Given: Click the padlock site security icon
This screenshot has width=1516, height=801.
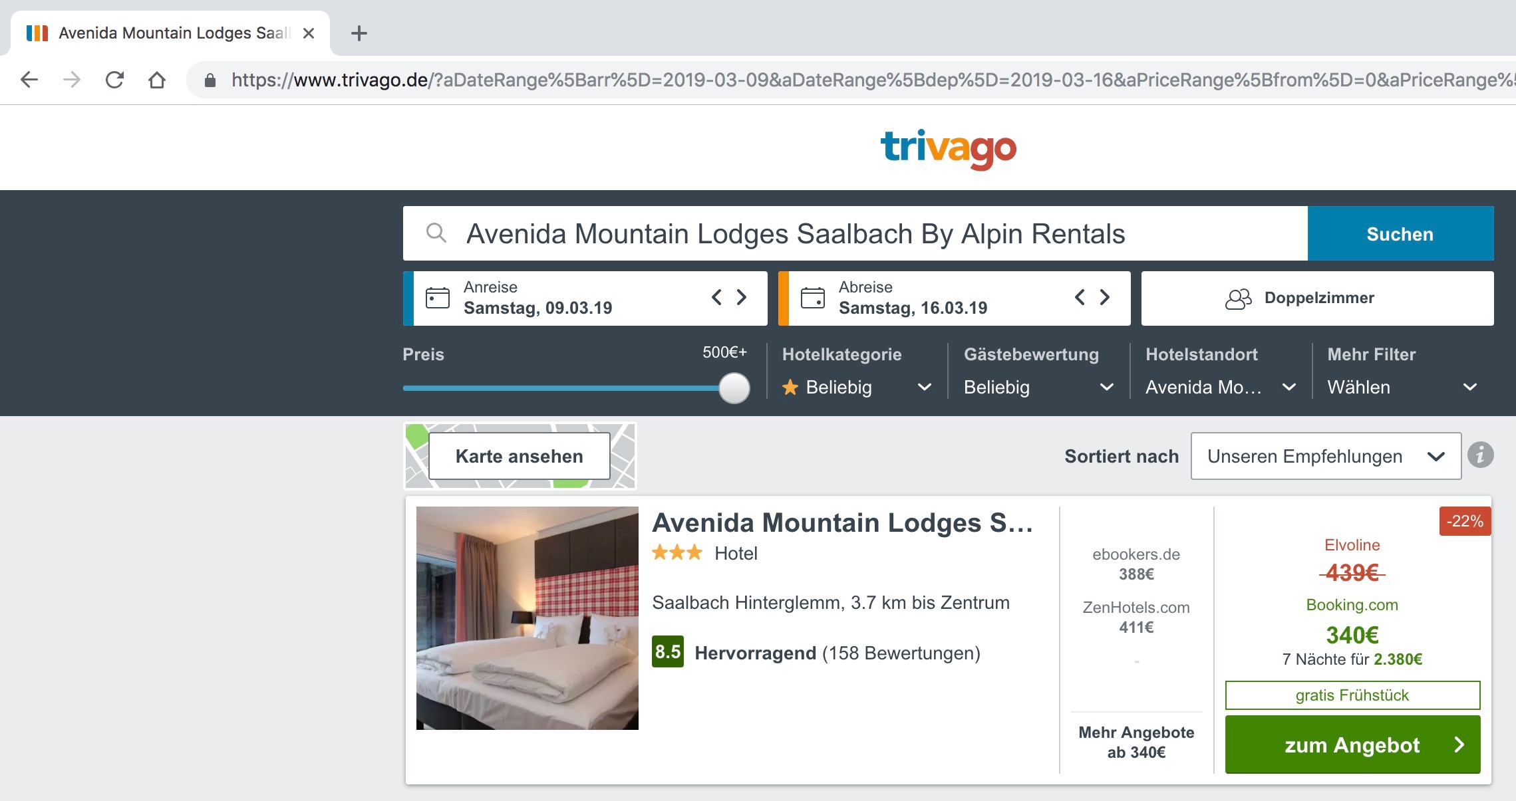Looking at the screenshot, I should [210, 80].
